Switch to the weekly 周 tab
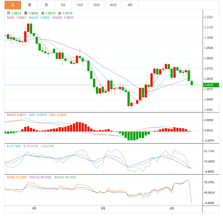Image resolution: width=223 pixels, height=216 pixels. pos(30,5)
